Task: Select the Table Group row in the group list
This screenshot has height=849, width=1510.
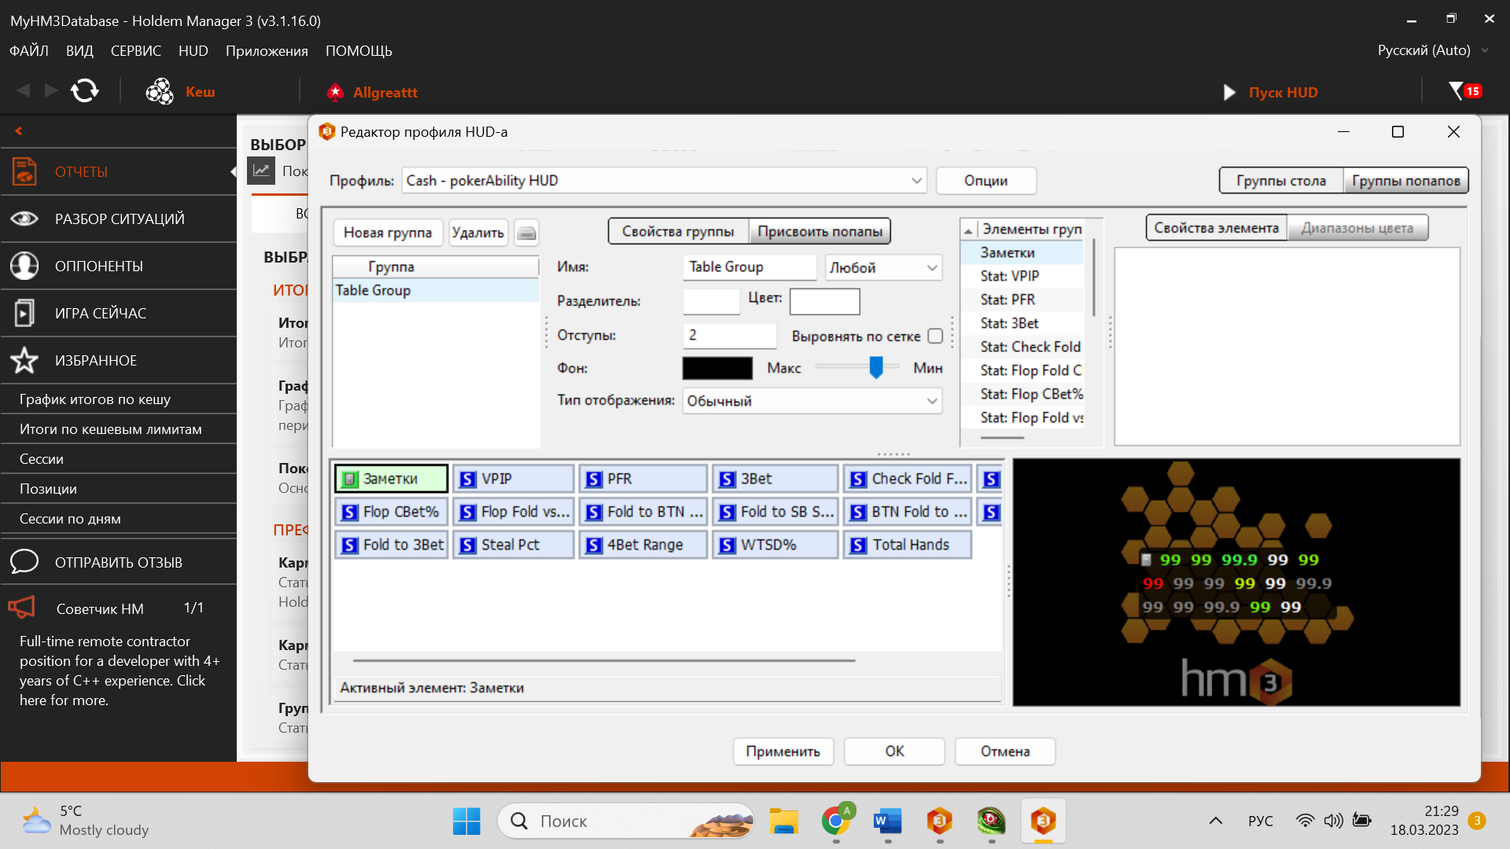Action: 436,290
